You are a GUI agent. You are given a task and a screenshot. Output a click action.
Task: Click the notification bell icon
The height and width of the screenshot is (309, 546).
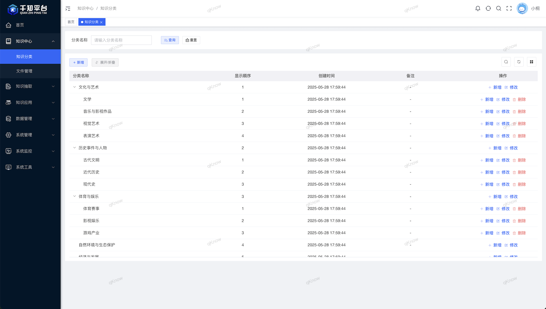(x=478, y=9)
